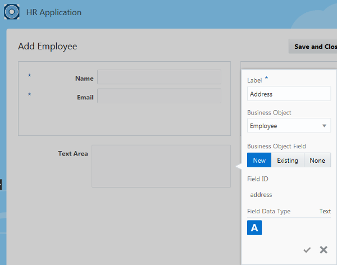
Task: Click the dropdown arrow next to Employee
Action: (324, 126)
